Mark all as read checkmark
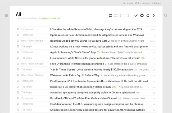The width and height of the screenshot is (172, 113). (136, 15)
